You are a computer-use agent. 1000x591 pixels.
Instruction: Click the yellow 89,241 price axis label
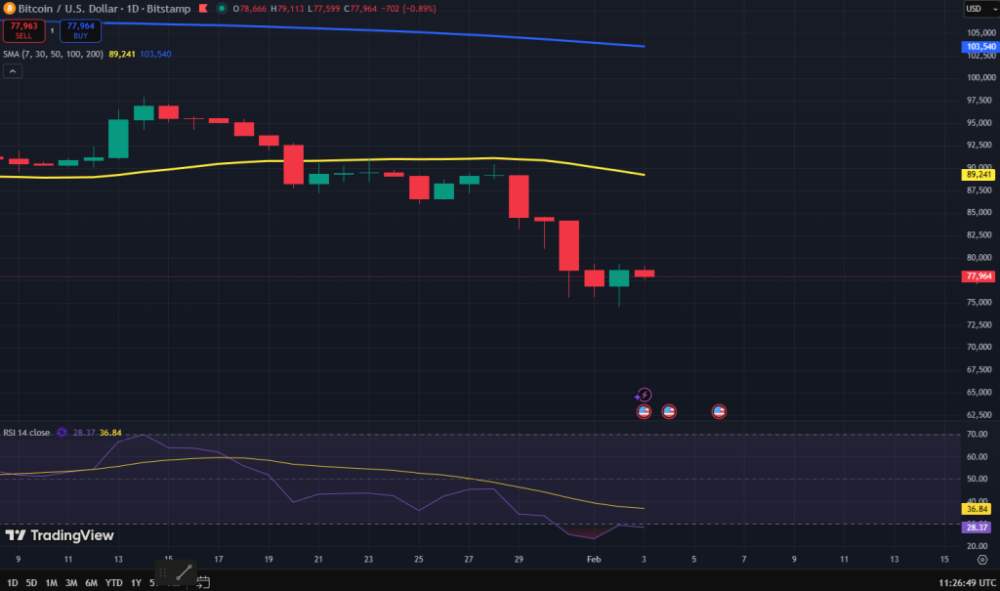coord(979,174)
